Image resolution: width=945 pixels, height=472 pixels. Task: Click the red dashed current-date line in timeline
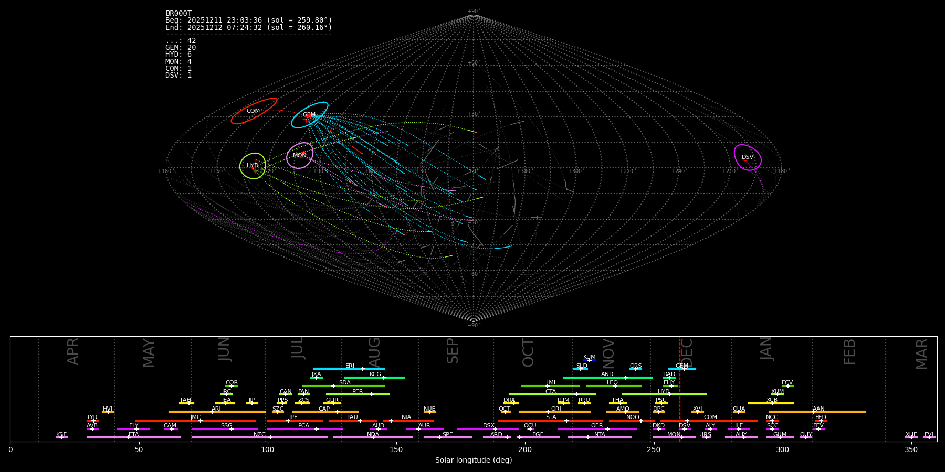(680, 389)
